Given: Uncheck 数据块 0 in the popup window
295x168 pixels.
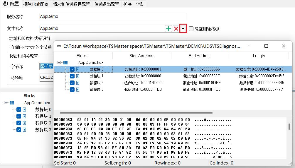Looking at the screenshot, I should [x=72, y=69].
